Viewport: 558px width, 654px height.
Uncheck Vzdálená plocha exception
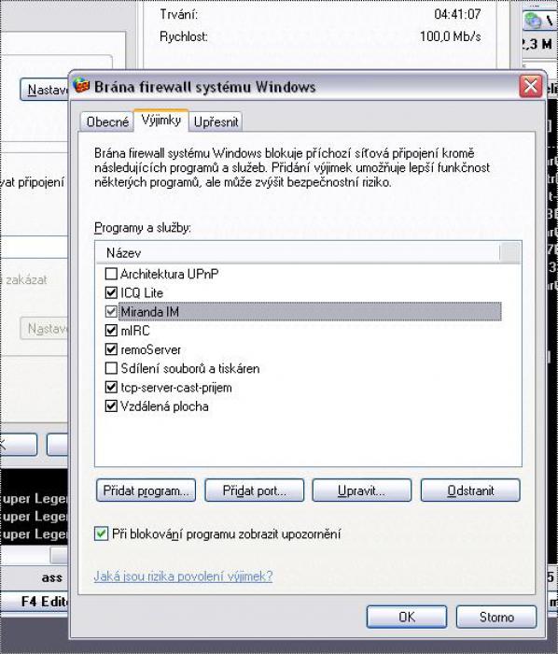click(111, 405)
